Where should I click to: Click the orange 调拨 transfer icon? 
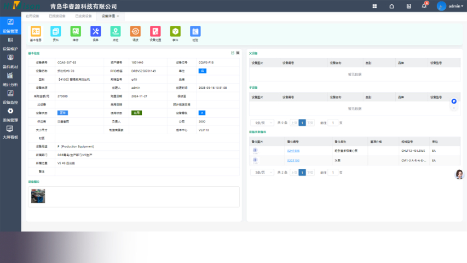point(135,32)
